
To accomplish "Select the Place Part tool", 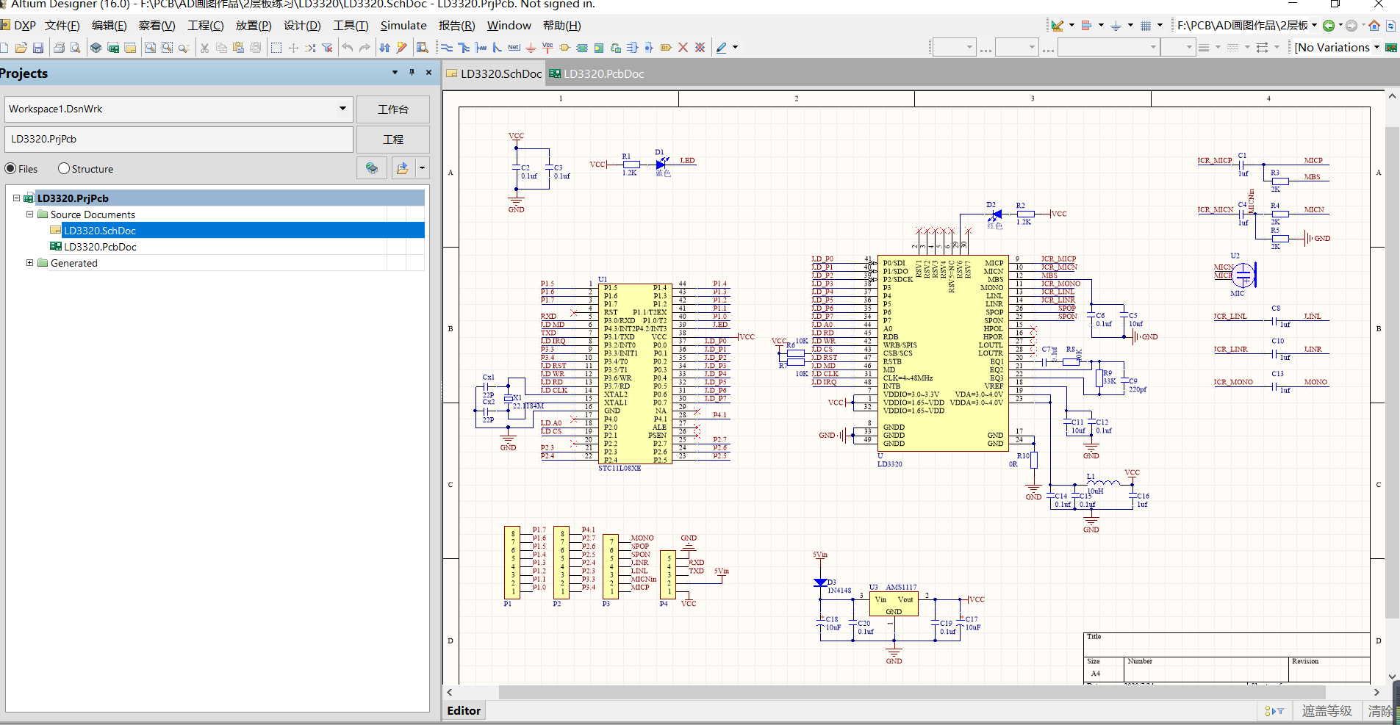I will click(x=564, y=48).
